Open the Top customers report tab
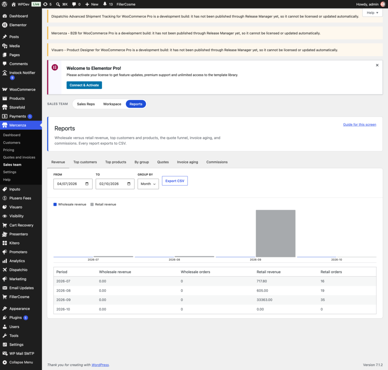388x370 pixels. (x=85, y=162)
